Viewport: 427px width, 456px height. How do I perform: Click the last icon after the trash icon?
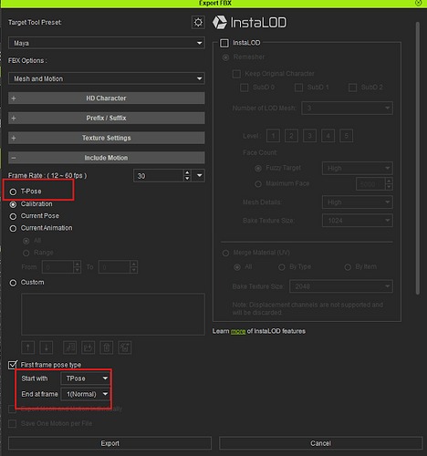click(x=125, y=347)
